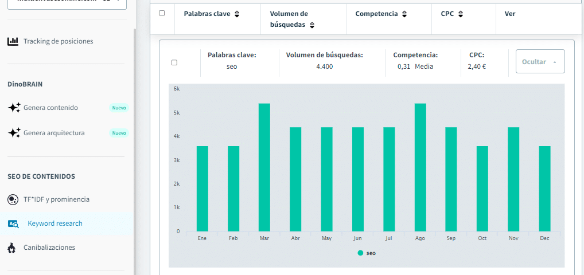Sort by CPC using arrows icon
The height and width of the screenshot is (275, 584).
[461, 14]
